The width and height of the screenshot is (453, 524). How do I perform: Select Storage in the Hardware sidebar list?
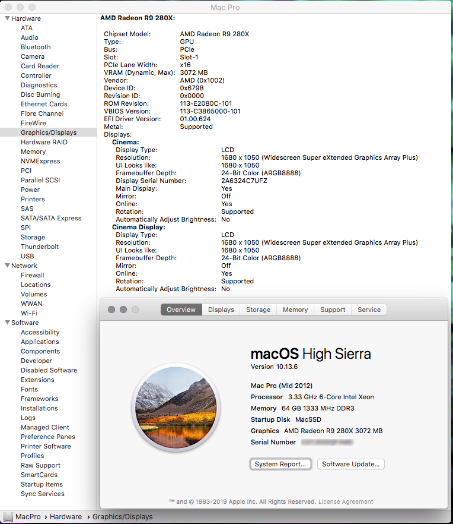coord(33,237)
